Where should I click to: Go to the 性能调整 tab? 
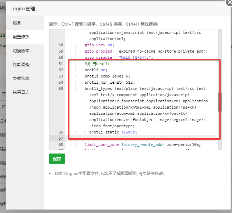point(21,65)
